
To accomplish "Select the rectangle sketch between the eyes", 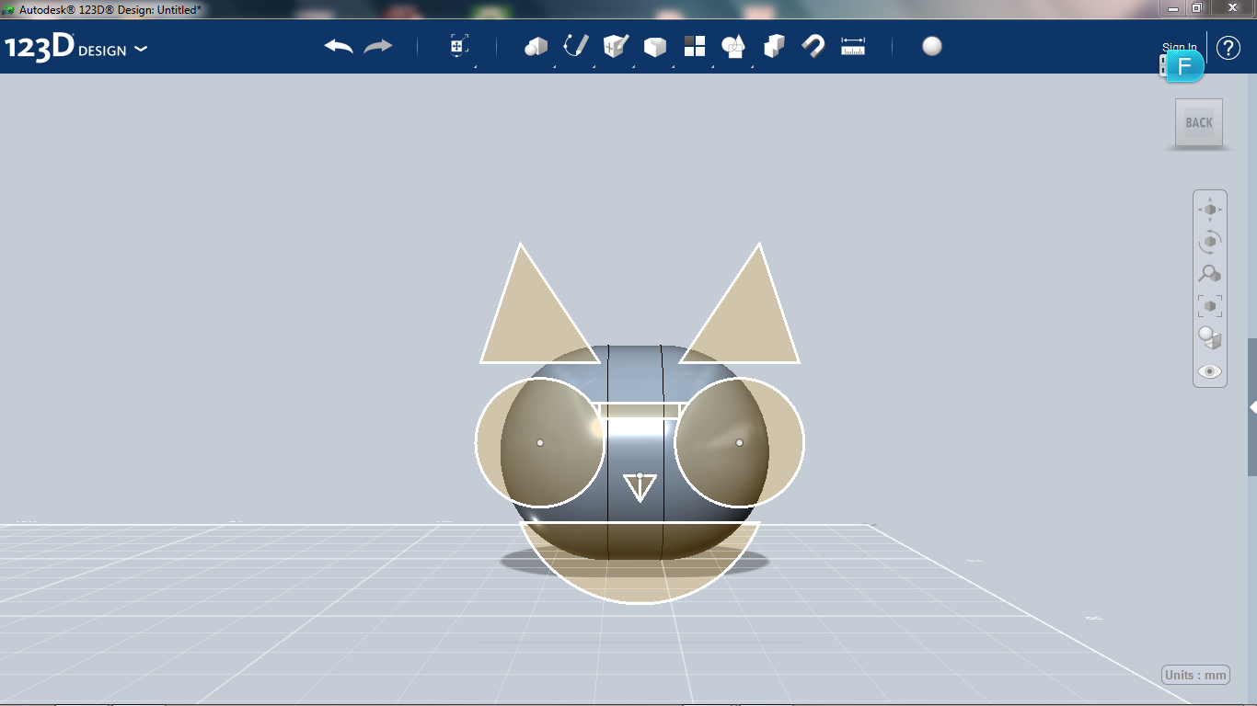I will [640, 410].
